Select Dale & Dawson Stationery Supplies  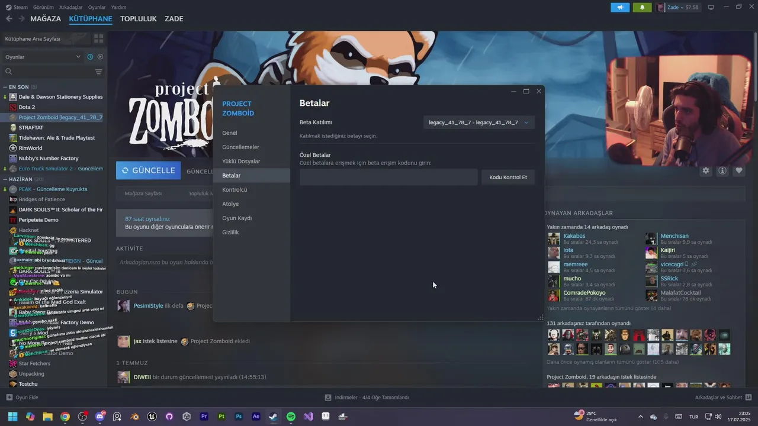(x=56, y=97)
